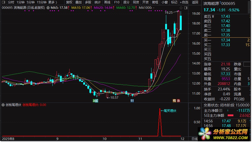
Task: Open the 统计 statistics tool
Action: click(x=97, y=2)
